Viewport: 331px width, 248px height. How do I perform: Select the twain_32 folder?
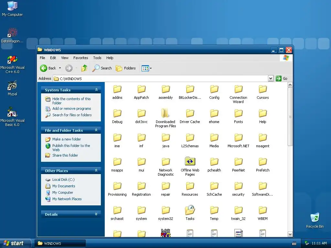click(238, 213)
